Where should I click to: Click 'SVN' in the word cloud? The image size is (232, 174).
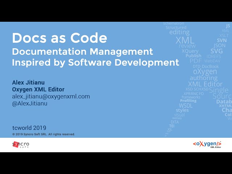pyautogui.click(x=222, y=40)
